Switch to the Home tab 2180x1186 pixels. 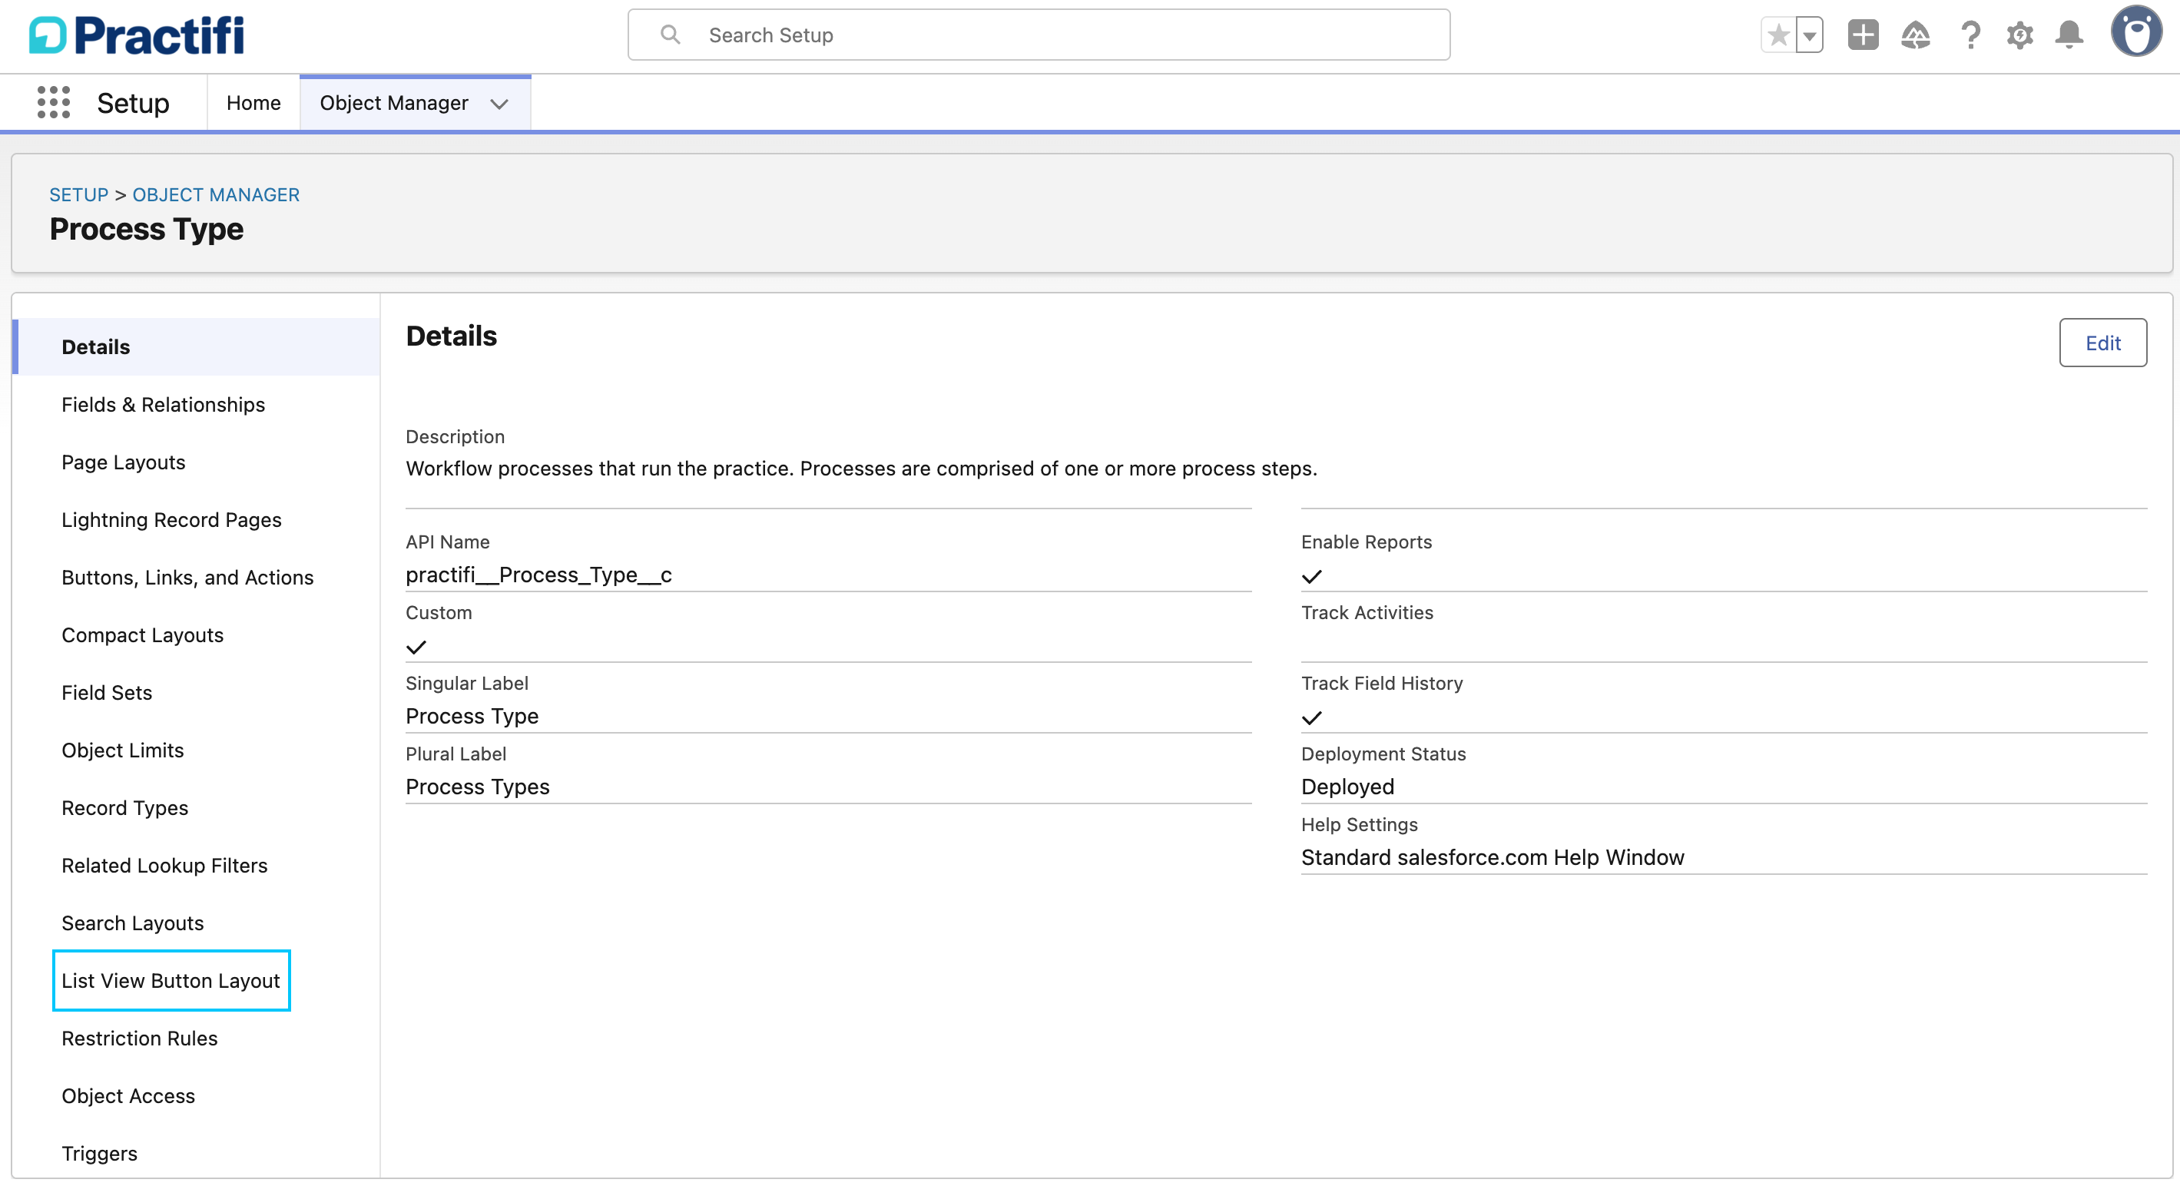(253, 102)
